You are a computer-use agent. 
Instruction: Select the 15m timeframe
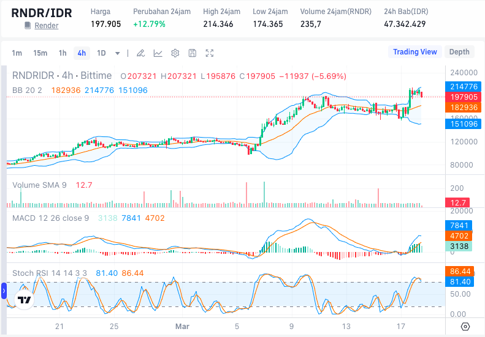(x=40, y=53)
